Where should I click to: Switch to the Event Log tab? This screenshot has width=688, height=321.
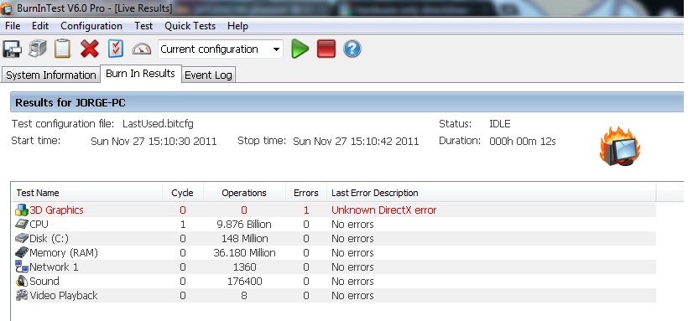click(x=208, y=75)
